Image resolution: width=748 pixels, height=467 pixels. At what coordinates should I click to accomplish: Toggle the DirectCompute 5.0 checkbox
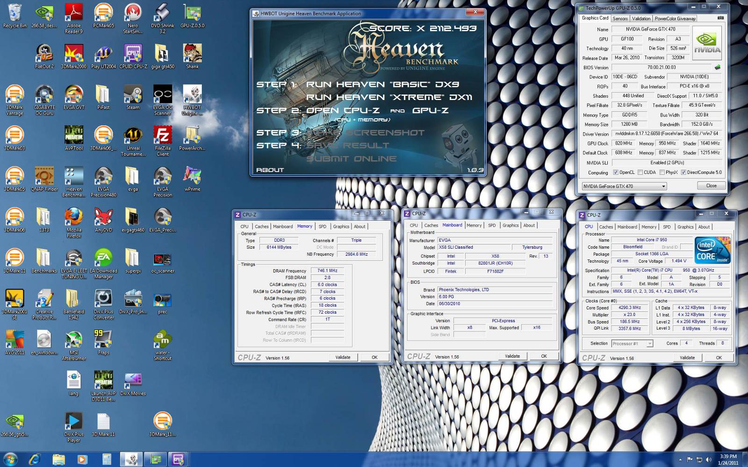pos(683,172)
